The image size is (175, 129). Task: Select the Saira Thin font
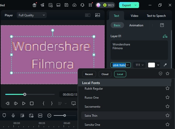point(126,115)
